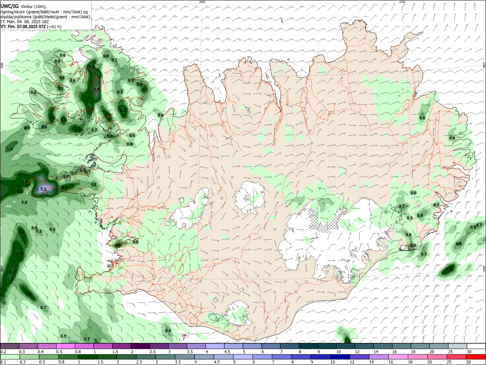Click the 0.1 label in the lower legend
486x365 pixels.
pyautogui.click(x=3, y=362)
